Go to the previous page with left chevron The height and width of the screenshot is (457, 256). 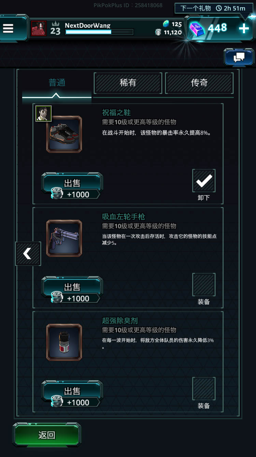click(28, 254)
